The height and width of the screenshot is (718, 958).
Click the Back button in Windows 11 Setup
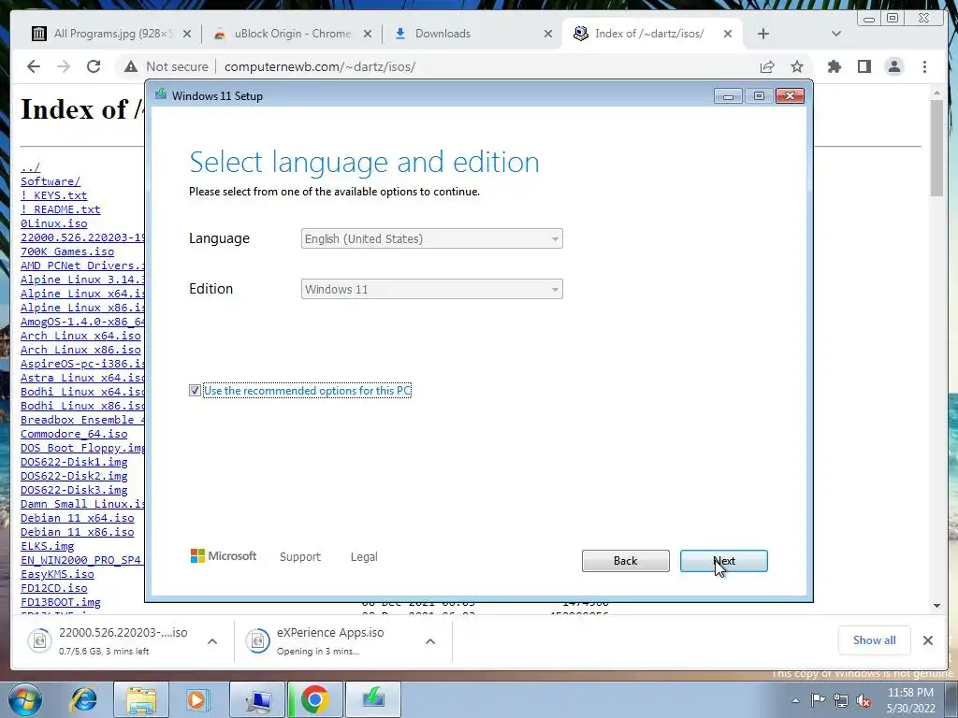[x=625, y=561]
